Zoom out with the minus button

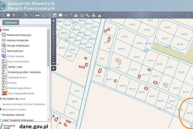coord(53,63)
